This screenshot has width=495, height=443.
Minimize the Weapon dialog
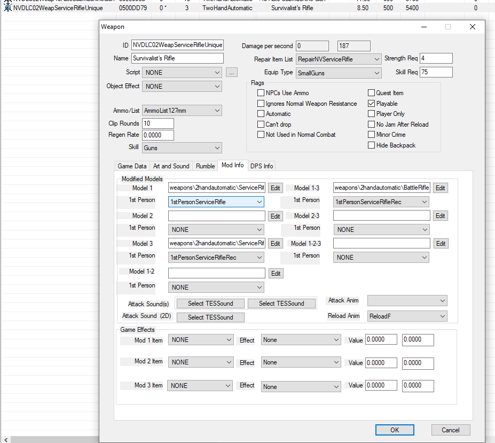click(424, 27)
